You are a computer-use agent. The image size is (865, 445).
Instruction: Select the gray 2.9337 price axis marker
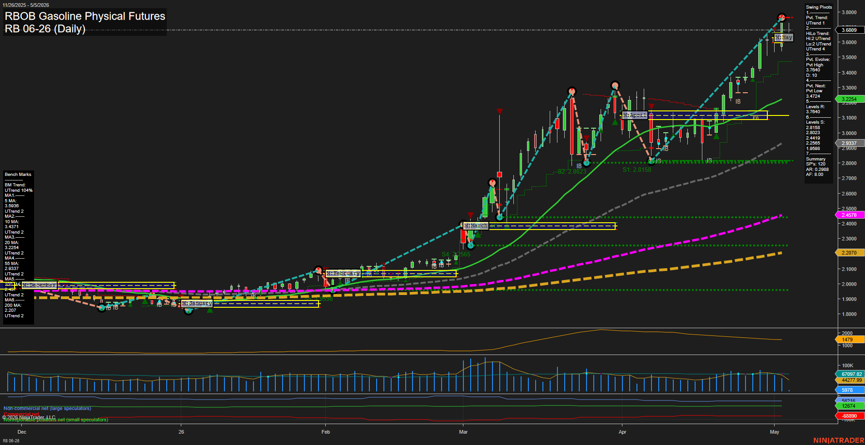click(x=849, y=143)
